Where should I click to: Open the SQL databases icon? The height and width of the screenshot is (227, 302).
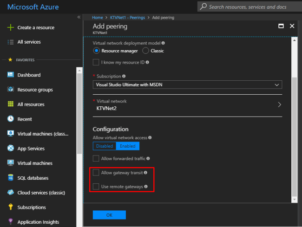11,178
